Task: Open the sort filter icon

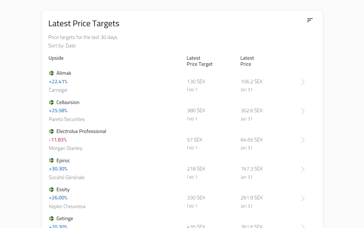Action: pos(310,20)
